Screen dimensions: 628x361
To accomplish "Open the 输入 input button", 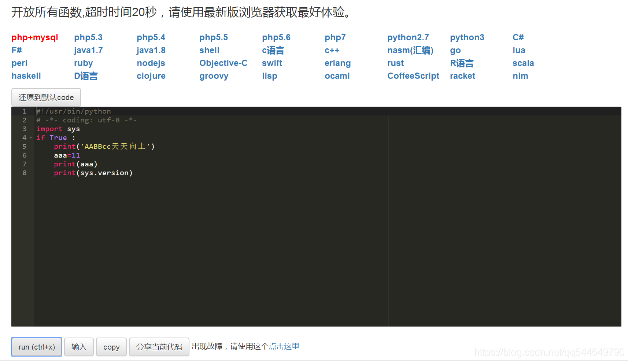I will [79, 347].
